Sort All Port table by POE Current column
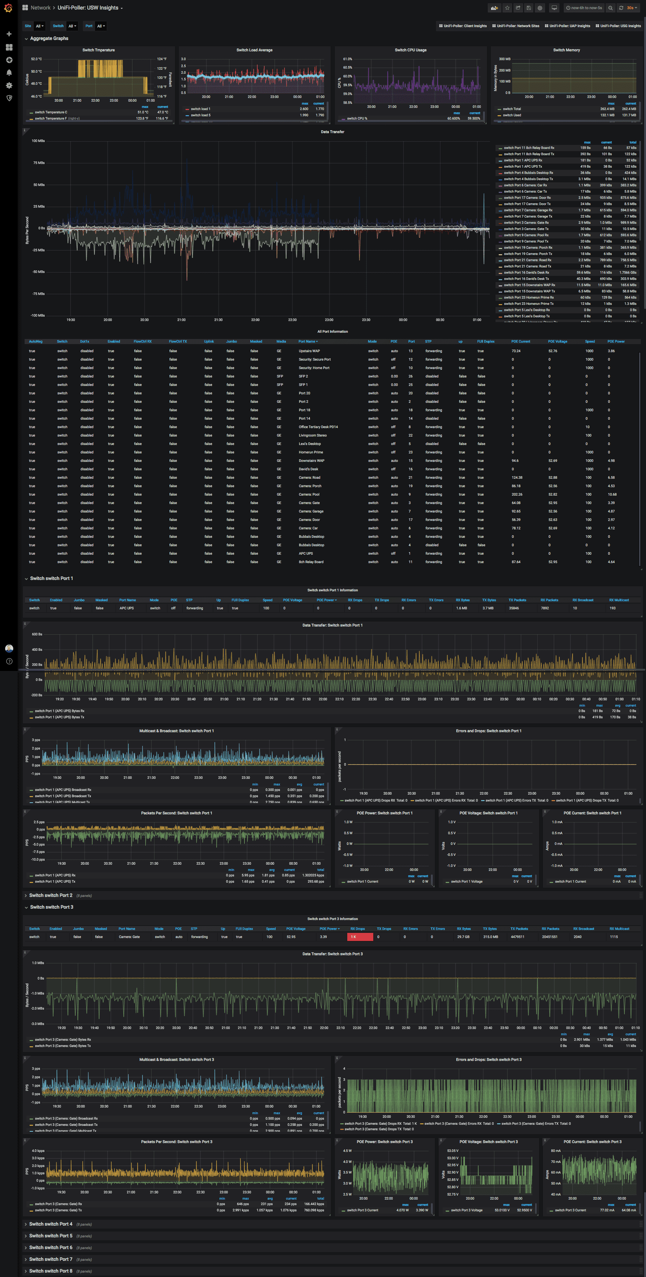Viewport: 646px width, 1277px height. 520,342
